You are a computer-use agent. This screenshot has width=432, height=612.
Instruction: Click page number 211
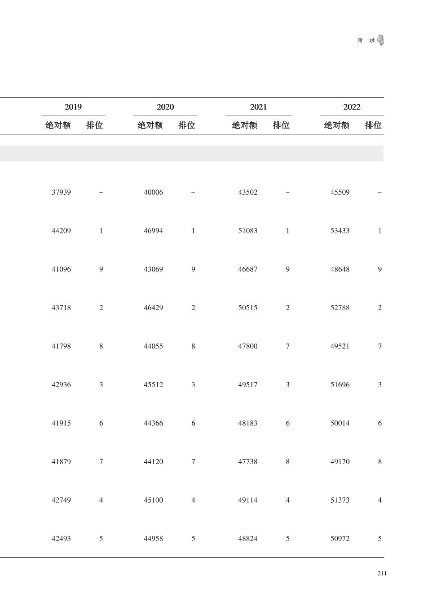tap(382, 573)
